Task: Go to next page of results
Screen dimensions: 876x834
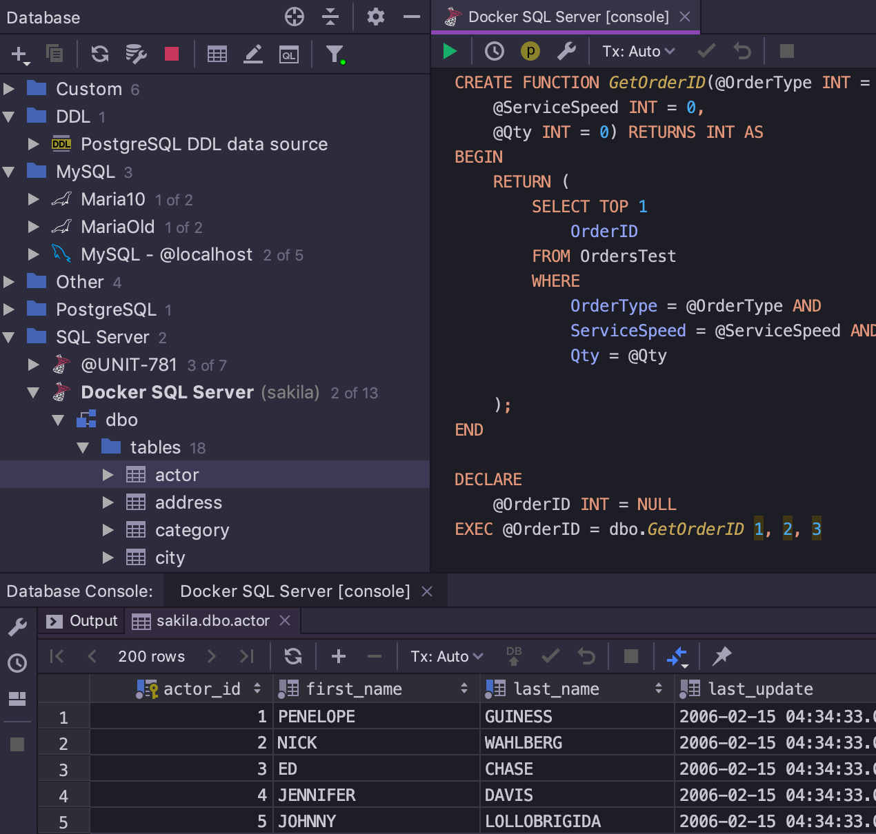Action: coord(212,656)
